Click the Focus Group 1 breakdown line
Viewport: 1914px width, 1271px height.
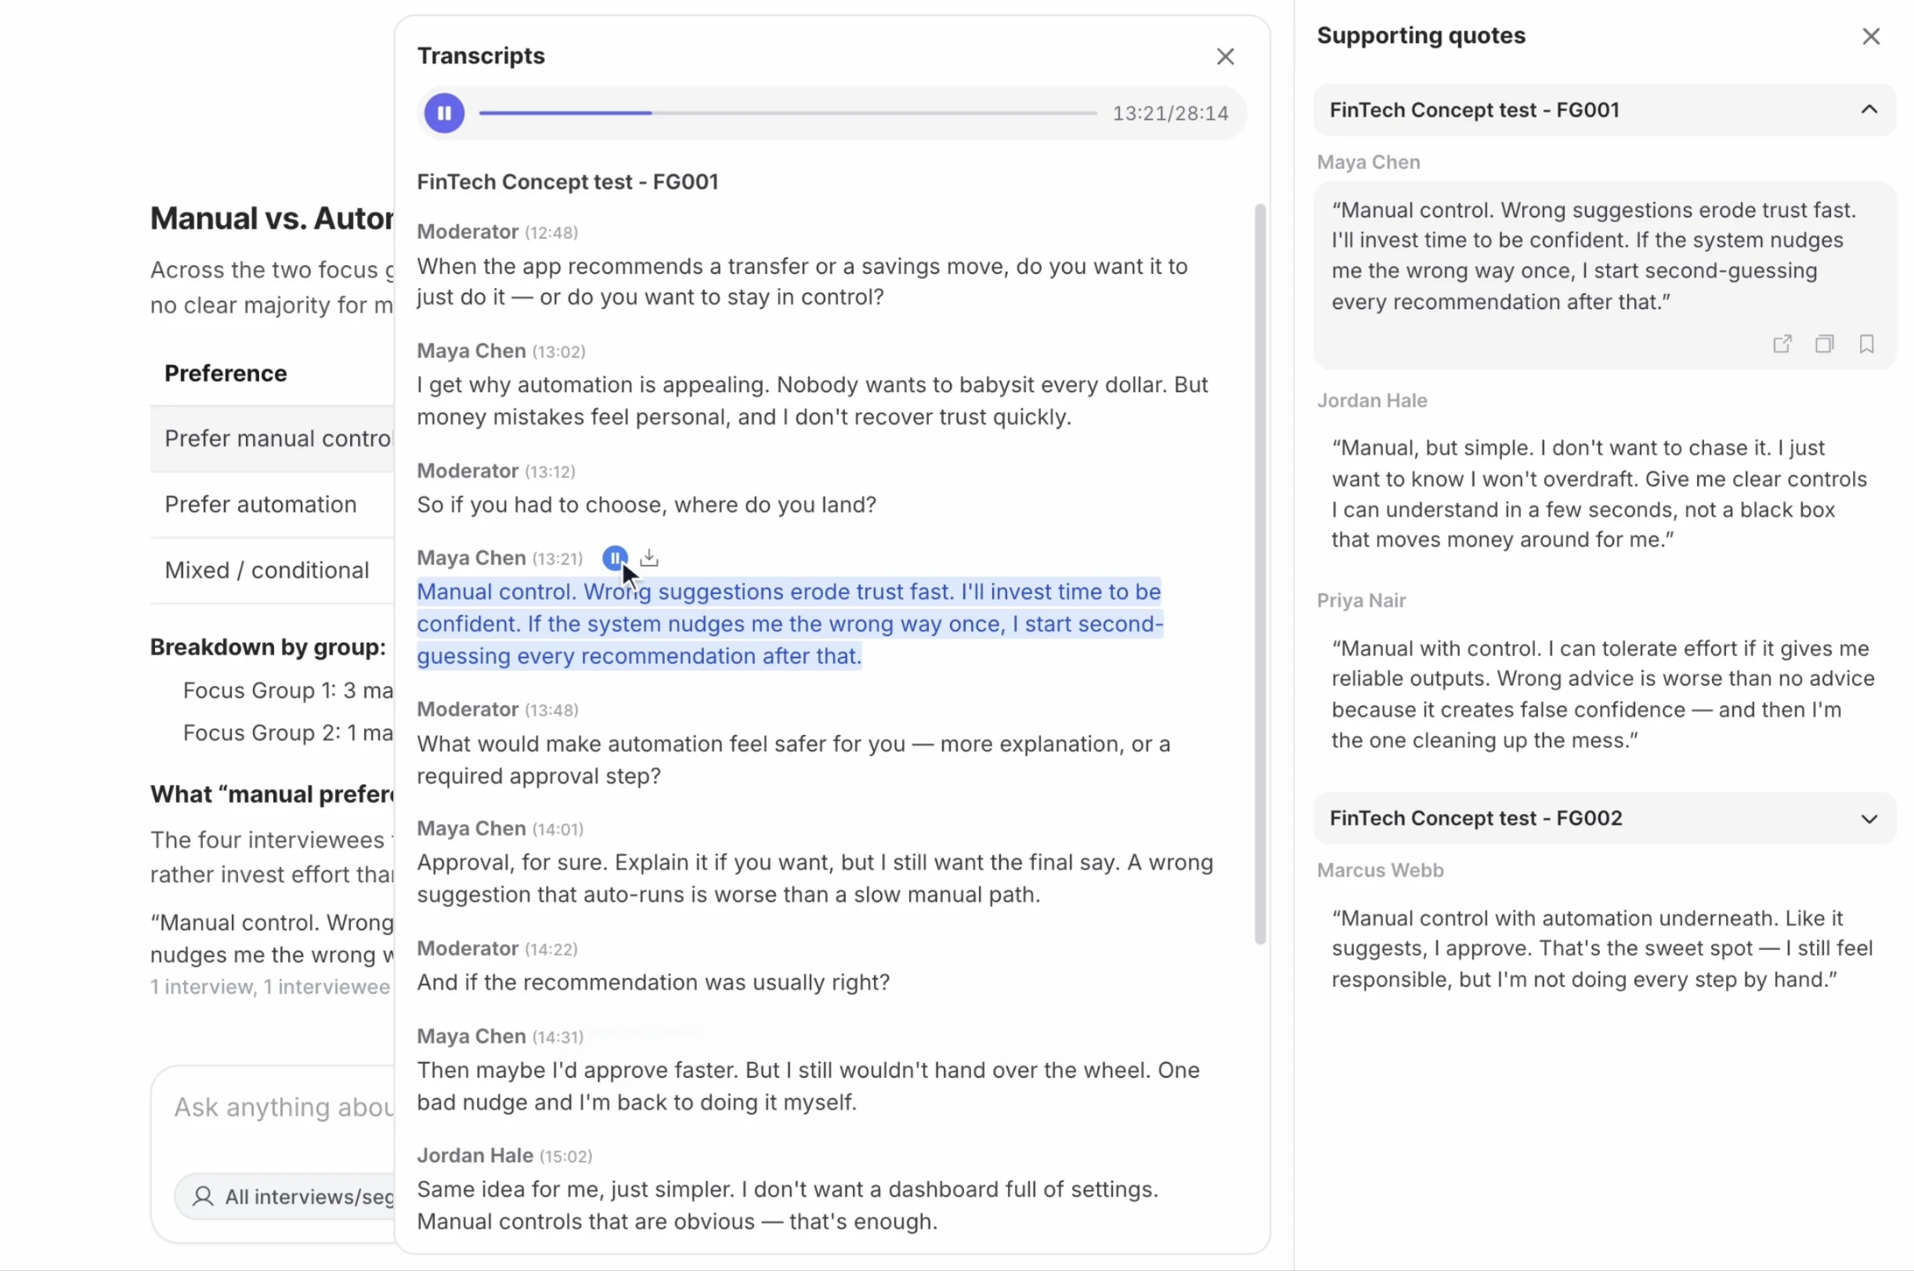pos(288,690)
